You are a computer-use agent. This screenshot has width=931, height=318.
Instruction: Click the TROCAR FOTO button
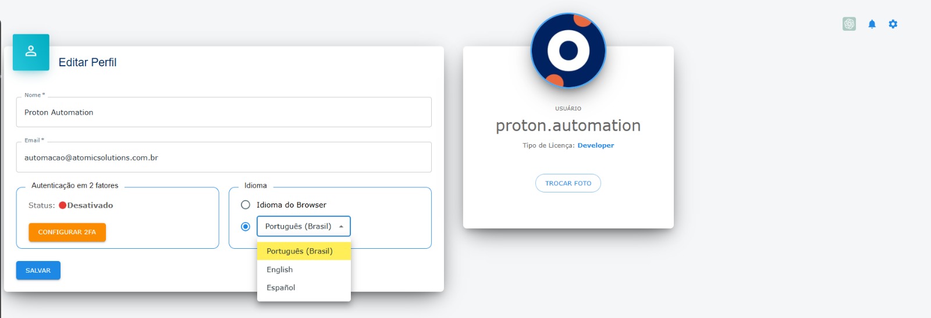[x=568, y=183]
